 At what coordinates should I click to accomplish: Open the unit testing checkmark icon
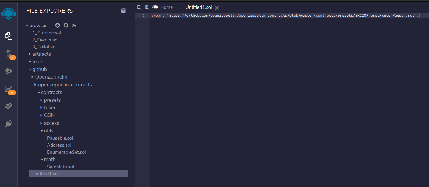(x=9, y=106)
